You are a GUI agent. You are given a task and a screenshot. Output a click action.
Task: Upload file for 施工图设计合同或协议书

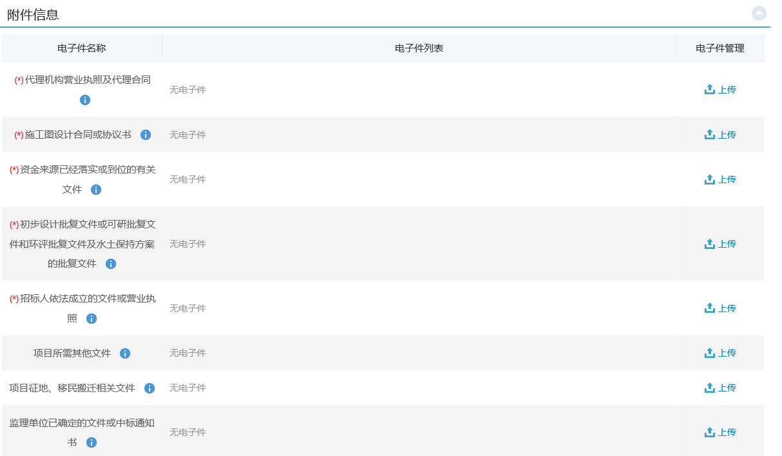[x=720, y=135]
